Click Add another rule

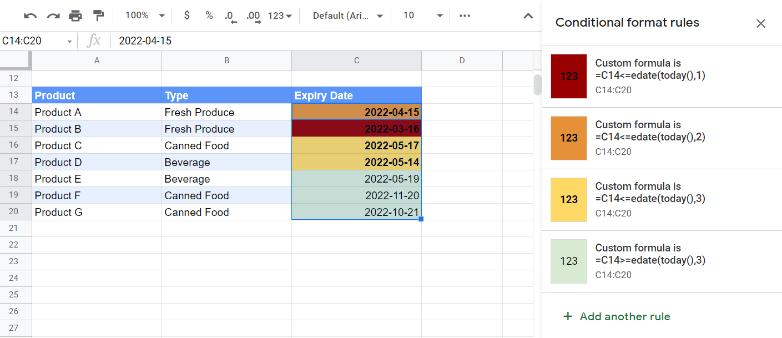[616, 316]
